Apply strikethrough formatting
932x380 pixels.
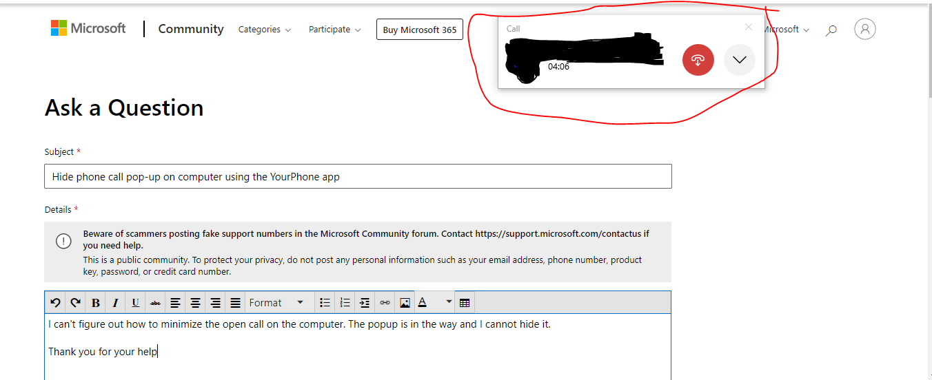tap(156, 303)
